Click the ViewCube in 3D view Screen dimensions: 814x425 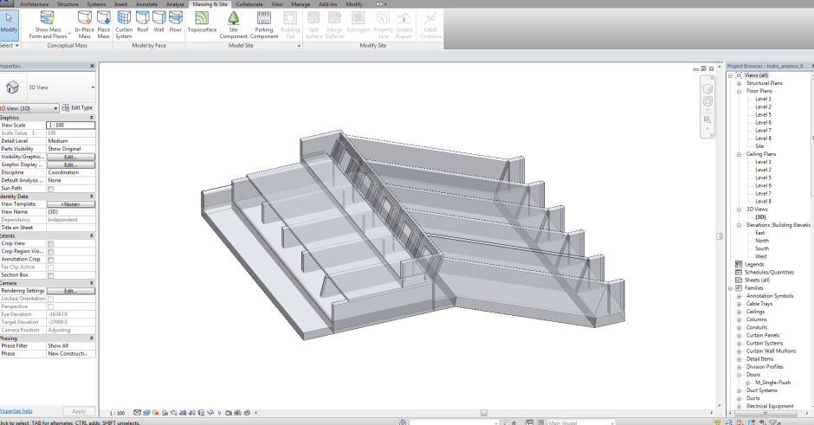coord(707,89)
